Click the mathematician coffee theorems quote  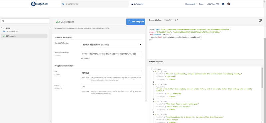click(195, 117)
